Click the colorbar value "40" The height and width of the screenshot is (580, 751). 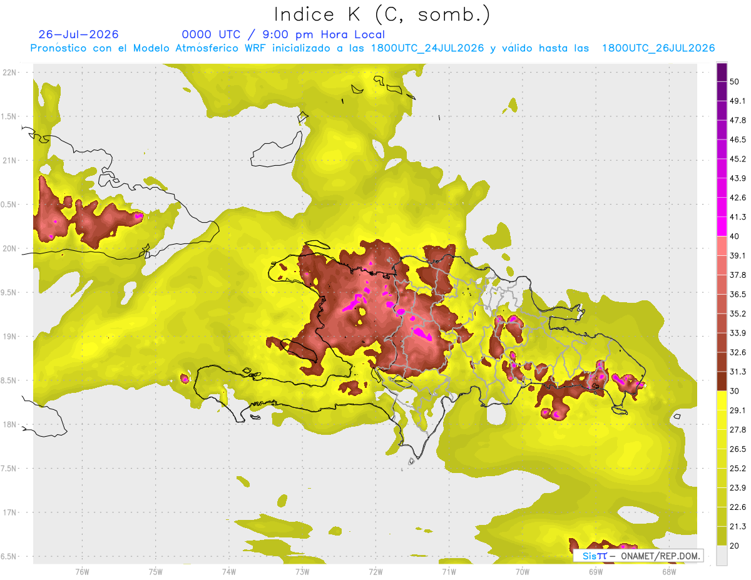click(x=735, y=237)
